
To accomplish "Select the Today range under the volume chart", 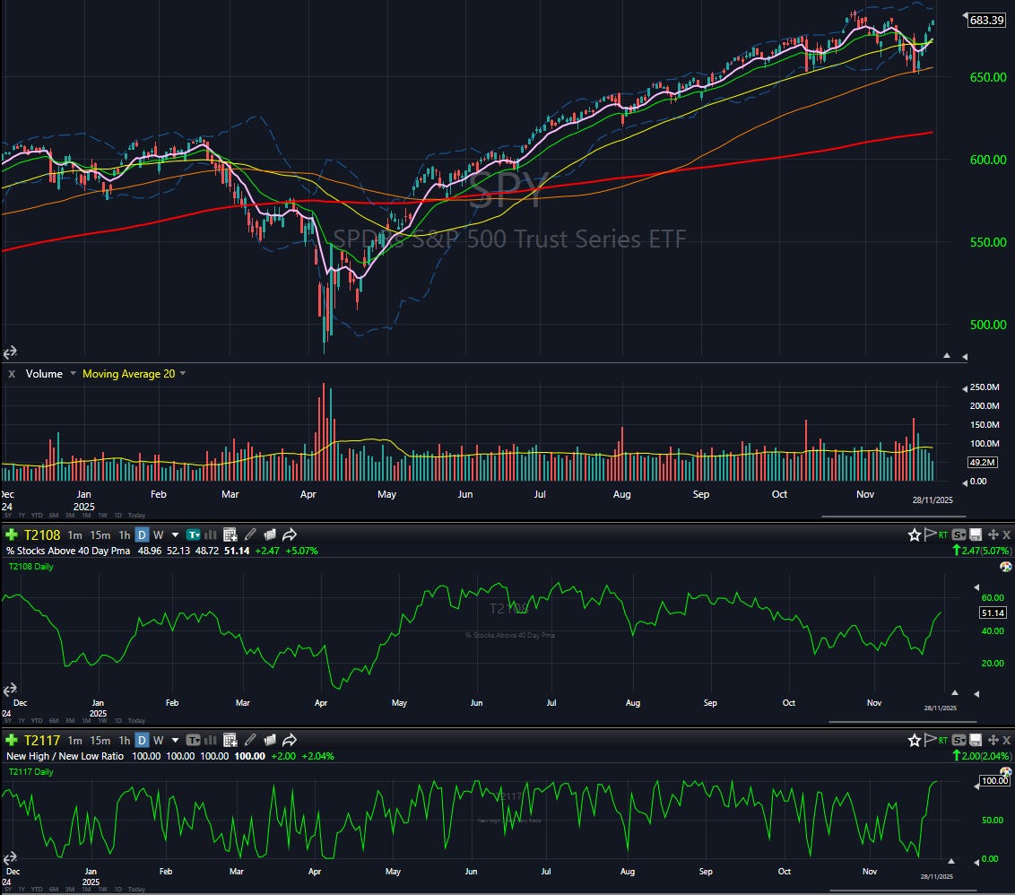I will tap(136, 516).
